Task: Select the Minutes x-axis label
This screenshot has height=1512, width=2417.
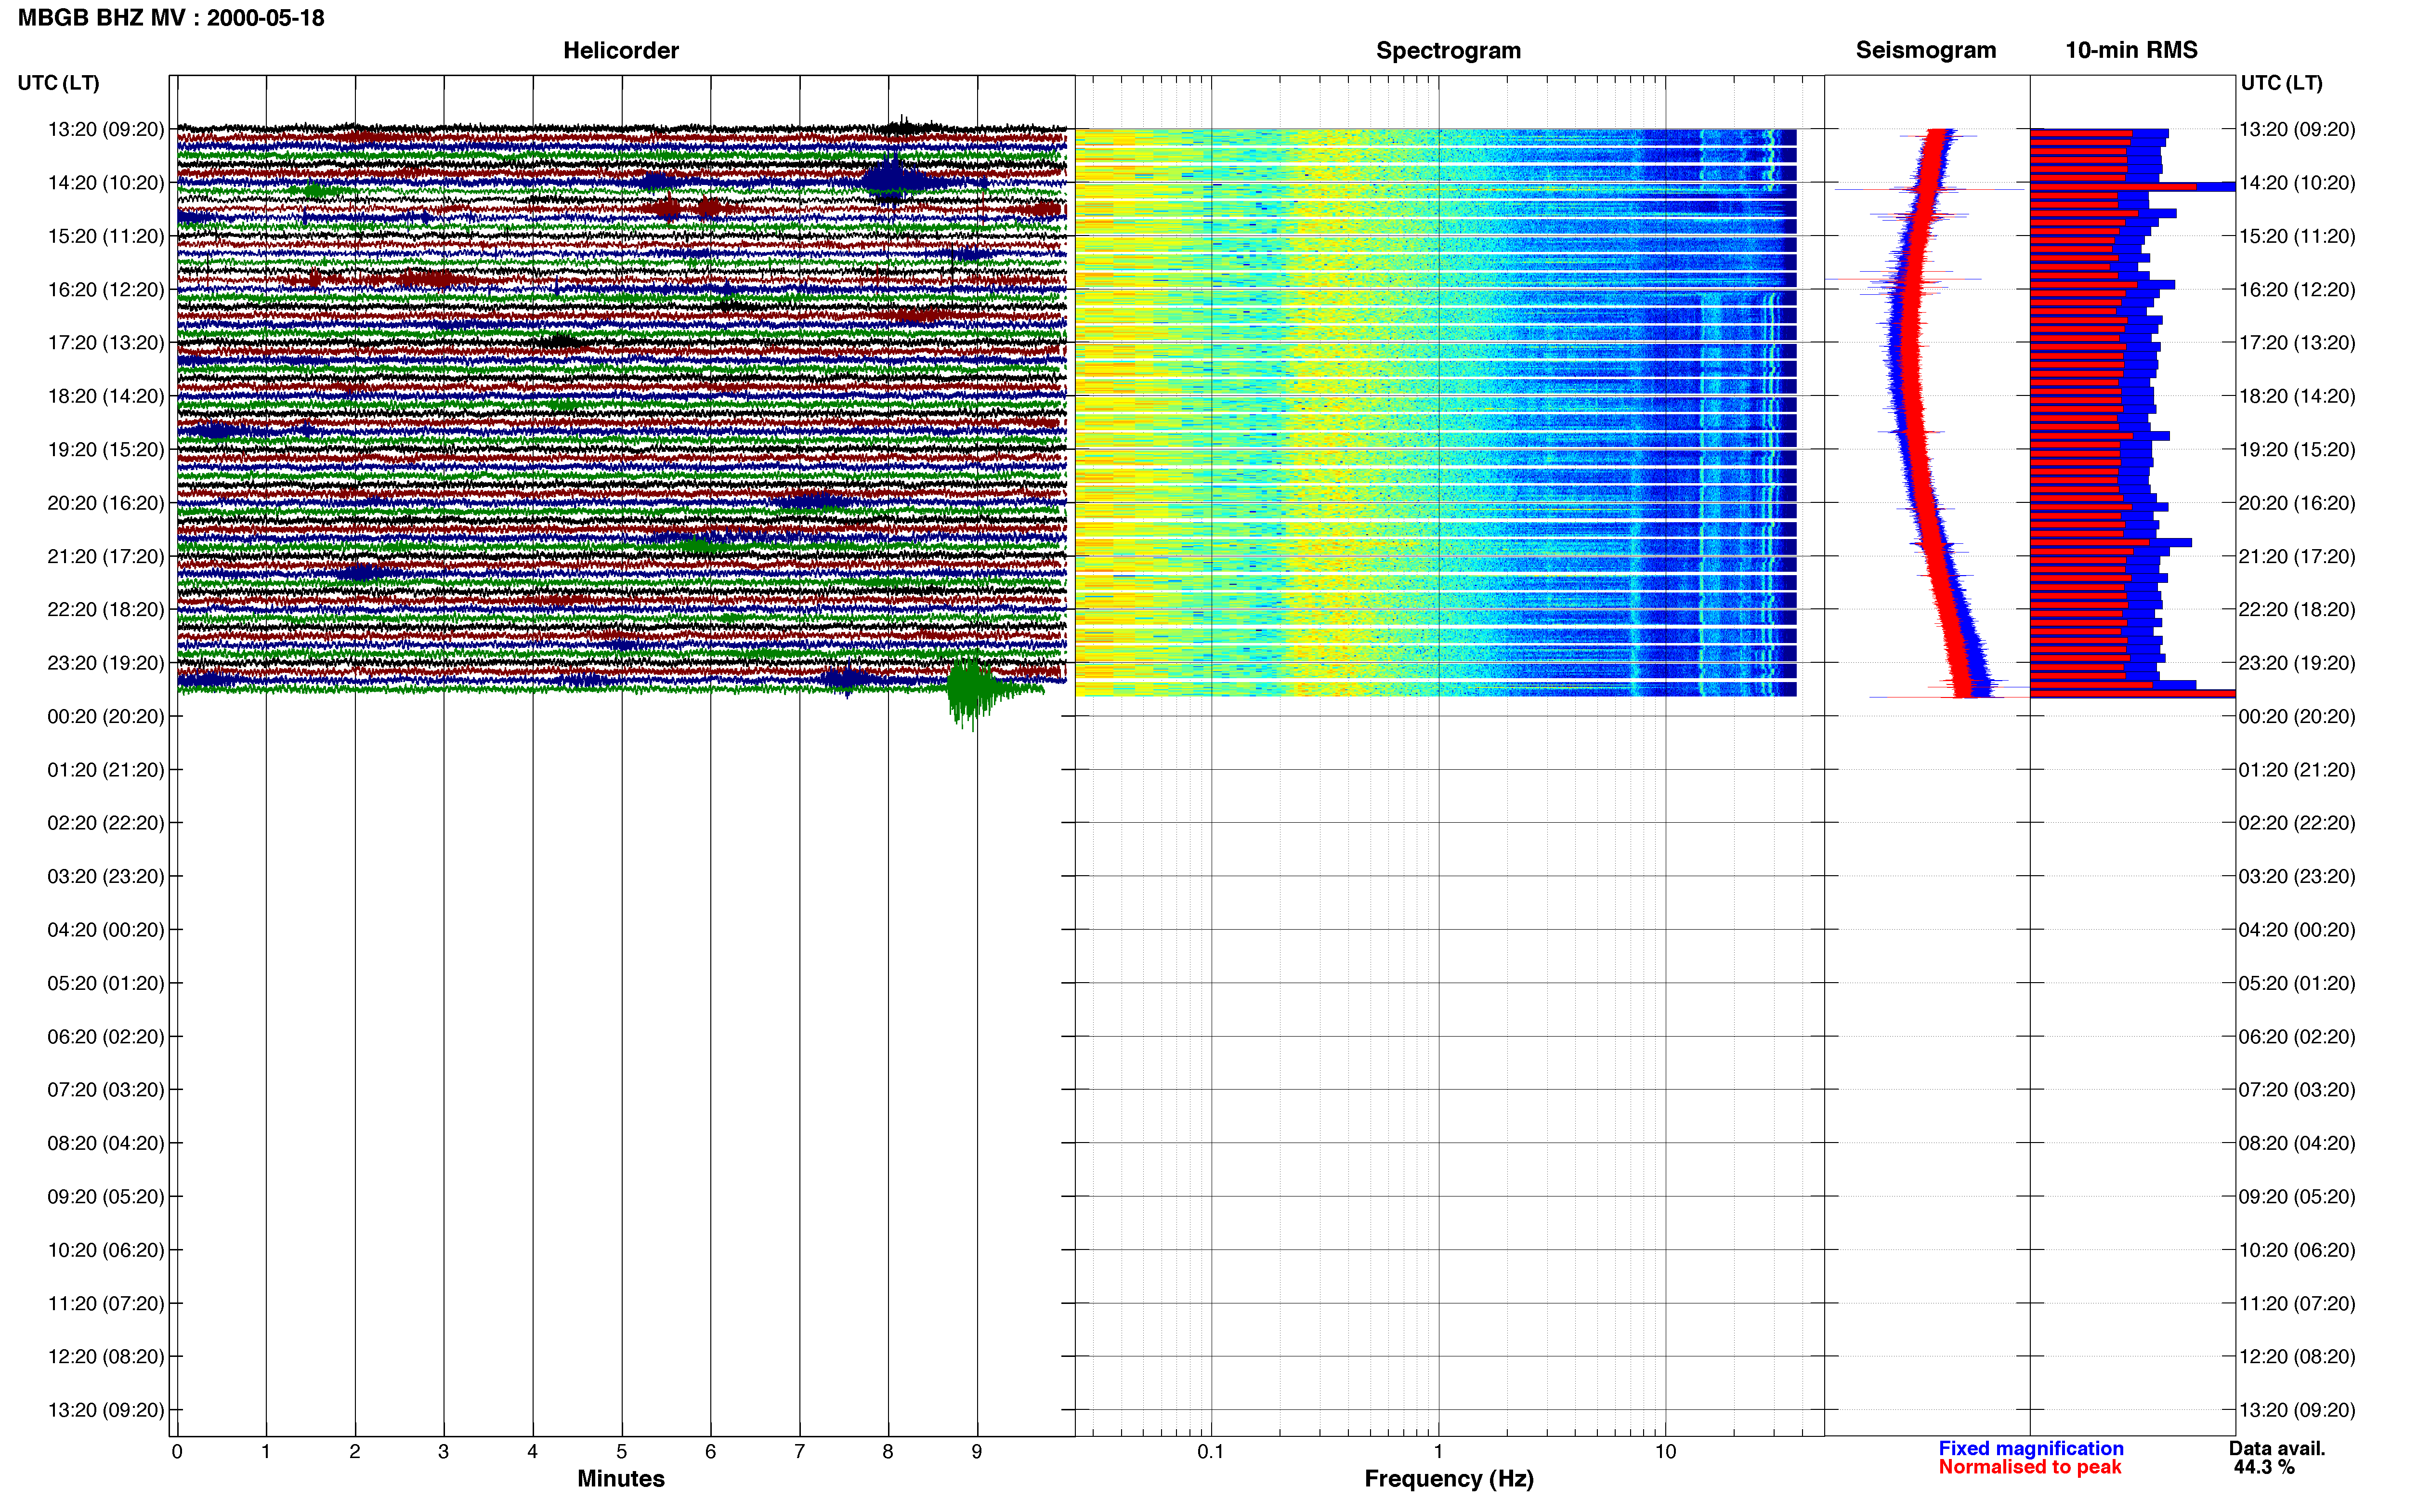Action: tap(621, 1478)
